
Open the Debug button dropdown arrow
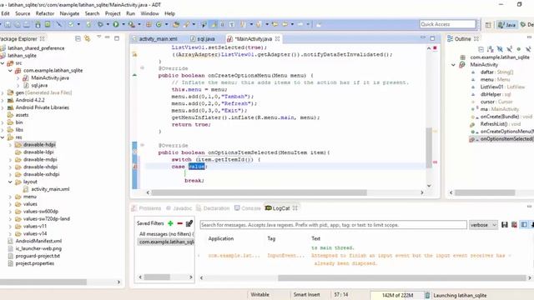108,24
